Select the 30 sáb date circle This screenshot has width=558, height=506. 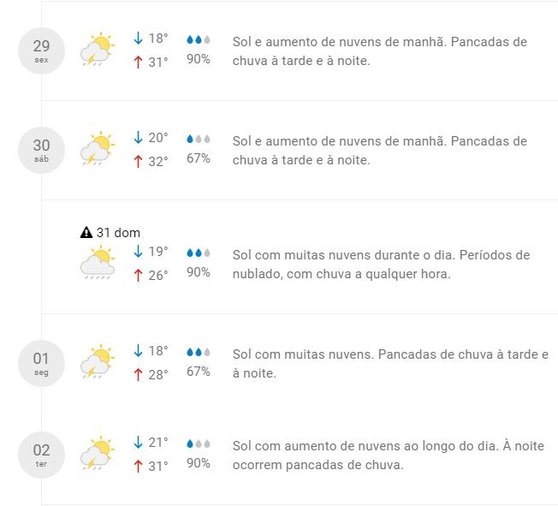[42, 150]
